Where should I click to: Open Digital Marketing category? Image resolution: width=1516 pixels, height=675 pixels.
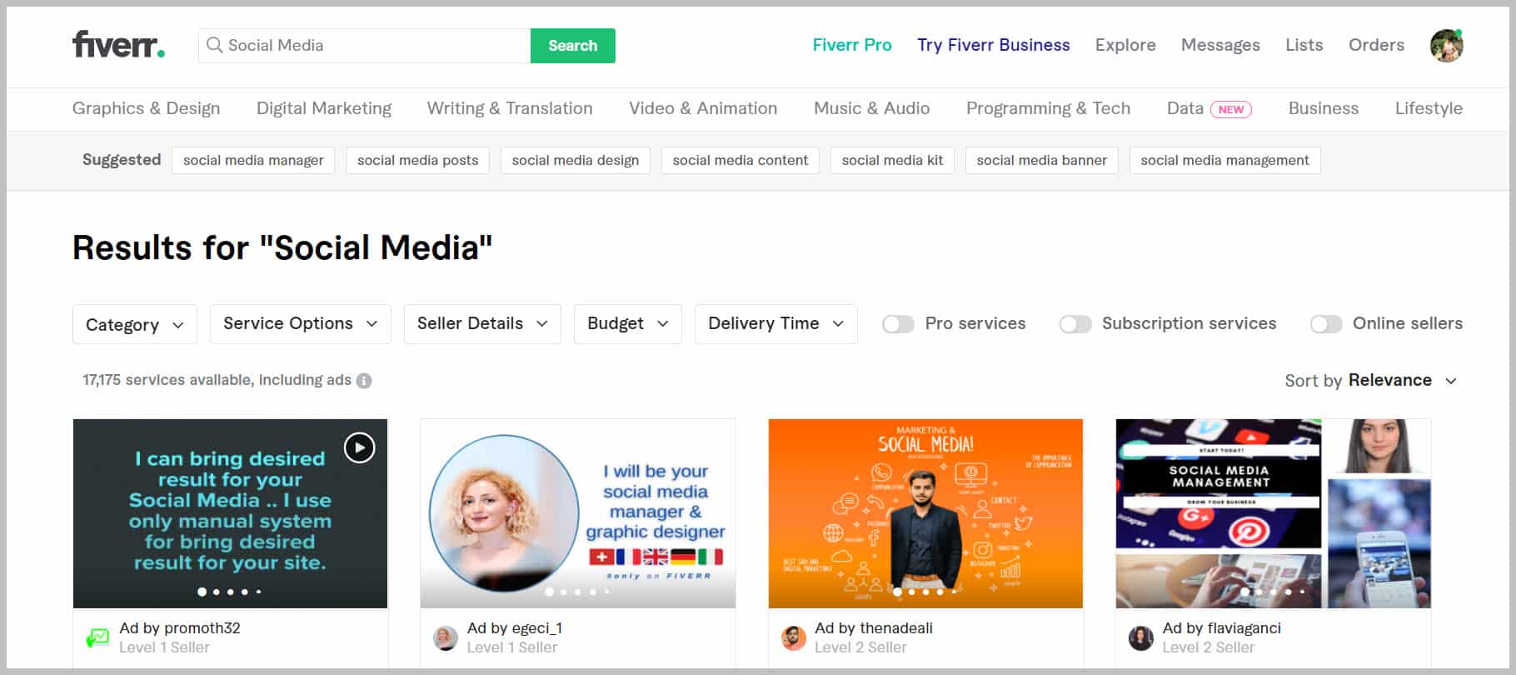click(324, 108)
